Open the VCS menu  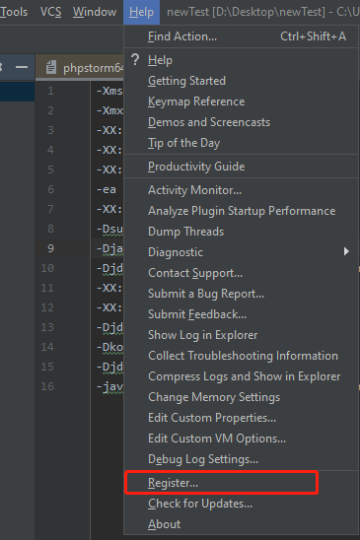(x=50, y=12)
